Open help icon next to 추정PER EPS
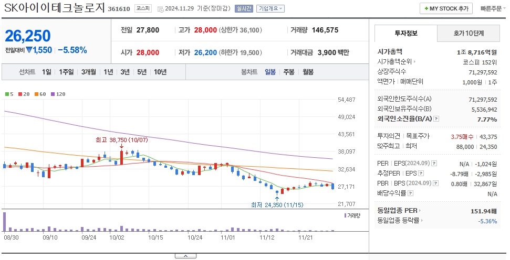Screen dimensions: 510x260 [x=421, y=174]
